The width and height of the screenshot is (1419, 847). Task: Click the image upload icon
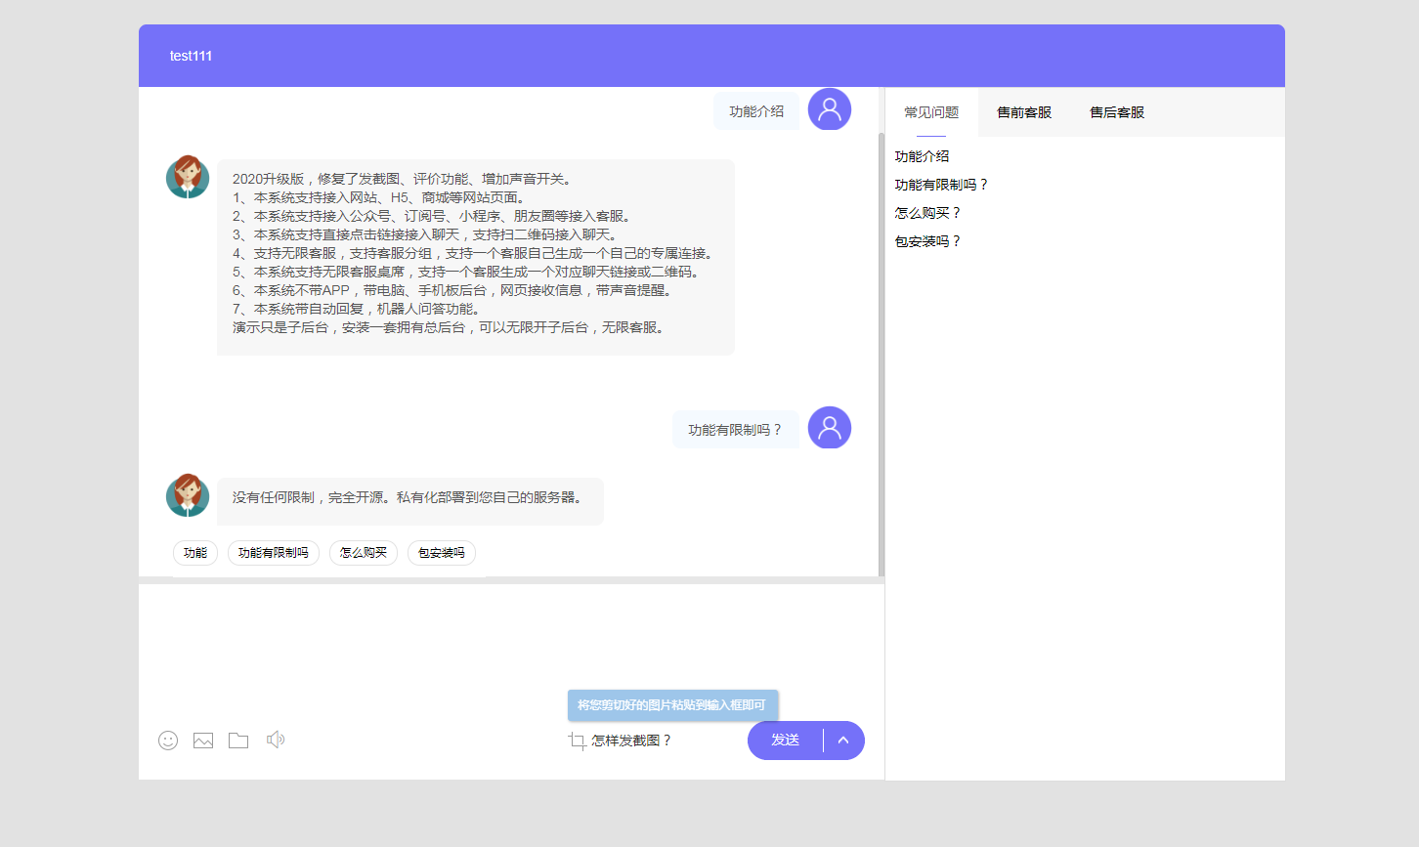pos(203,741)
